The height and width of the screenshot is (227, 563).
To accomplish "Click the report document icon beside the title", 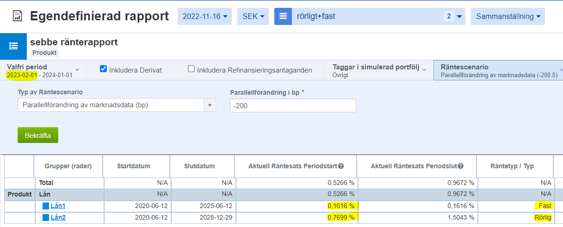I will pyautogui.click(x=17, y=17).
